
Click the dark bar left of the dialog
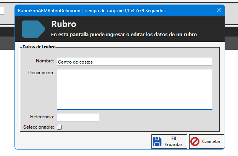(x=7, y=32)
